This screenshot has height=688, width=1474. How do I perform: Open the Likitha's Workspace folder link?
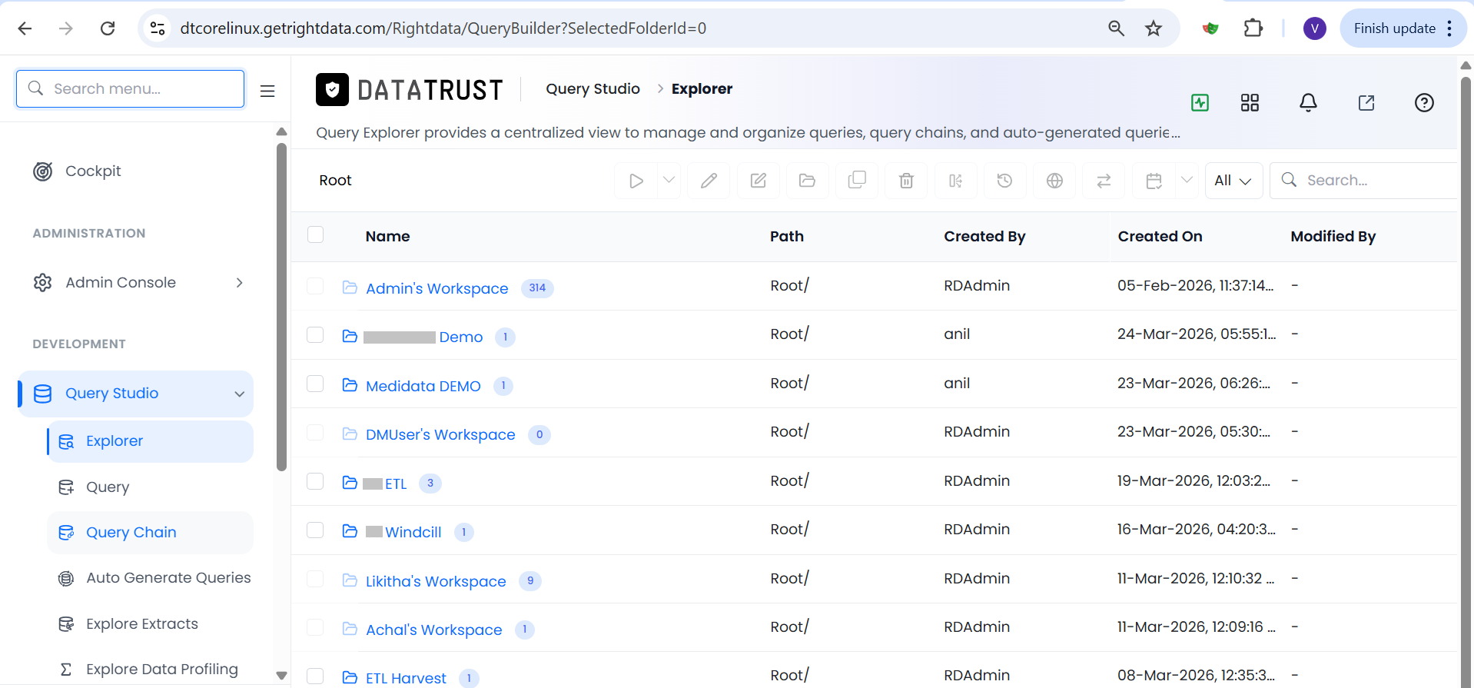(x=436, y=581)
